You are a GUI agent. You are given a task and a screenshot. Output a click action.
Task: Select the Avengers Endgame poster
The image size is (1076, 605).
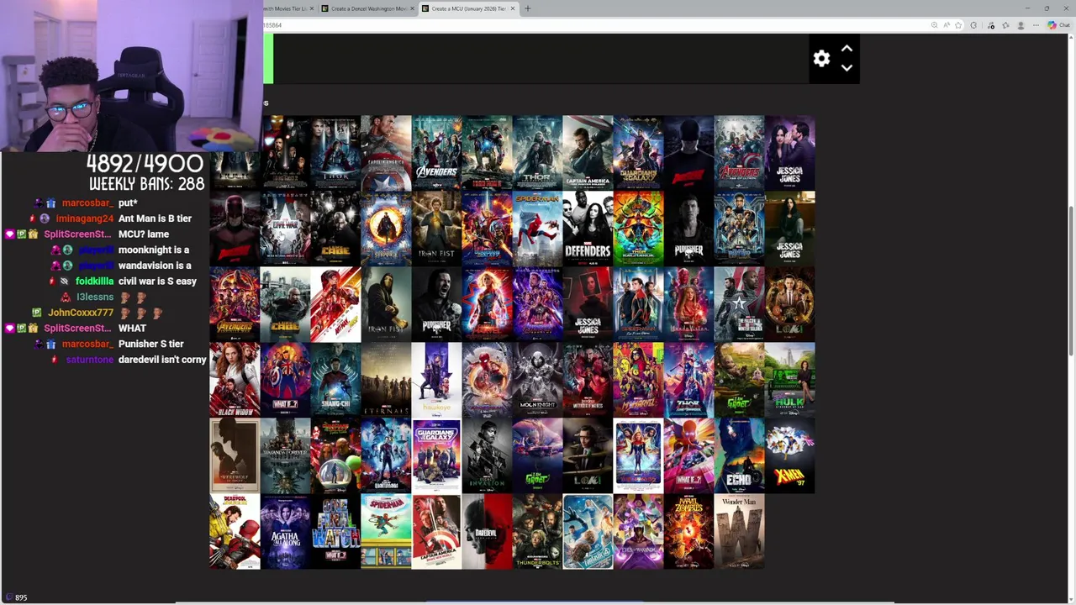pyautogui.click(x=537, y=304)
